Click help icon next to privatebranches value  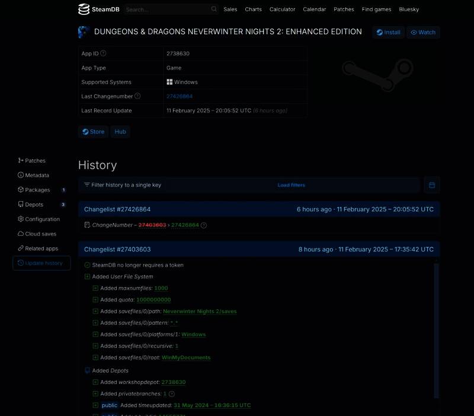(172, 394)
